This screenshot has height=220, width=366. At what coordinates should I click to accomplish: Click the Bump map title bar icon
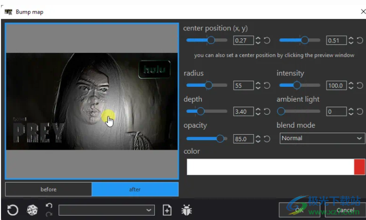pos(8,12)
